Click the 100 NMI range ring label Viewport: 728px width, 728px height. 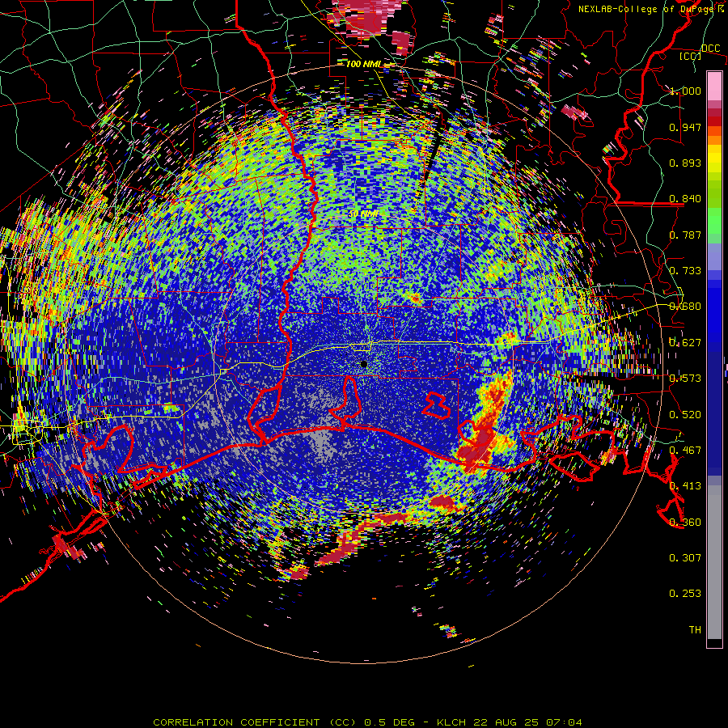[x=363, y=64]
